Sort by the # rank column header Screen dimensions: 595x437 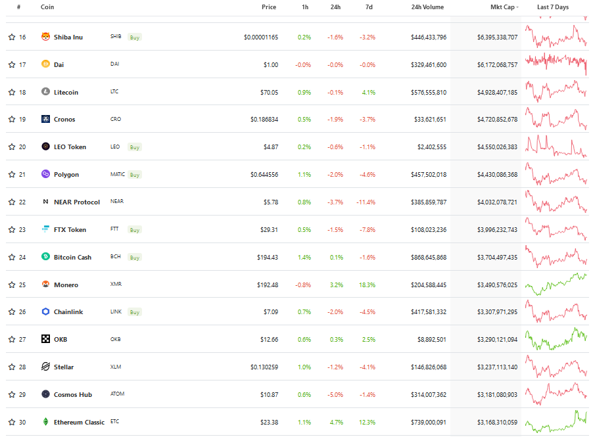click(18, 7)
